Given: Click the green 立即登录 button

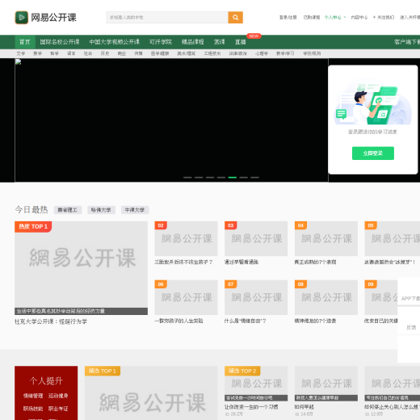Looking at the screenshot, I should click(373, 153).
